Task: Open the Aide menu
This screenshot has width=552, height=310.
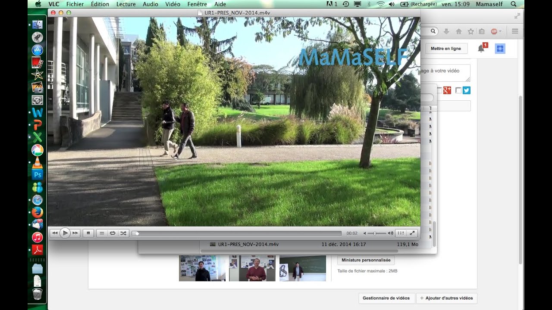Action: click(x=220, y=4)
